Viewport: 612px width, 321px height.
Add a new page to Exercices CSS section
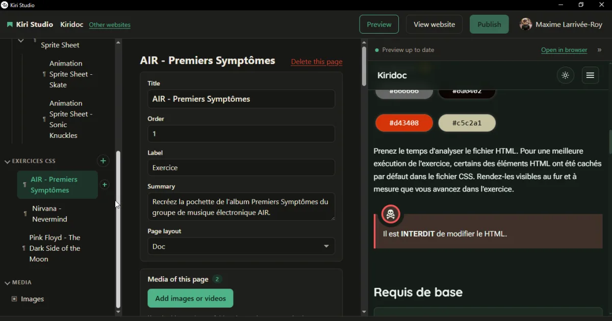point(103,161)
